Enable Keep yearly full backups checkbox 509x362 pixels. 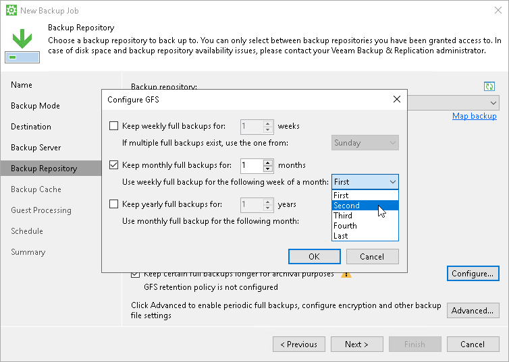click(113, 204)
